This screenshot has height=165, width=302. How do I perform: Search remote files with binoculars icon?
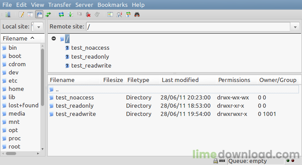pos(137,15)
